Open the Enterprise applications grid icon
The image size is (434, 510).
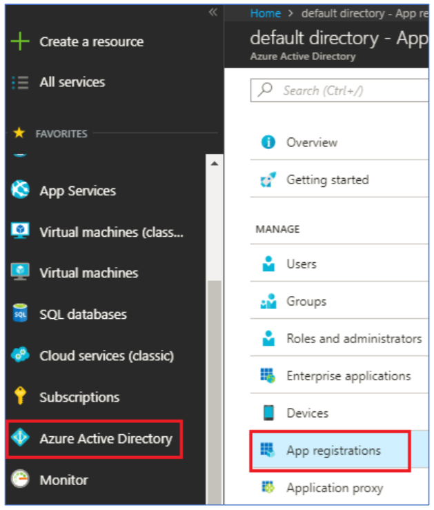[268, 375]
